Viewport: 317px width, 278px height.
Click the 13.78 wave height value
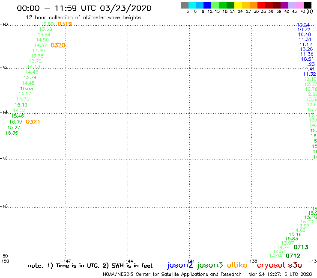coord(37,56)
